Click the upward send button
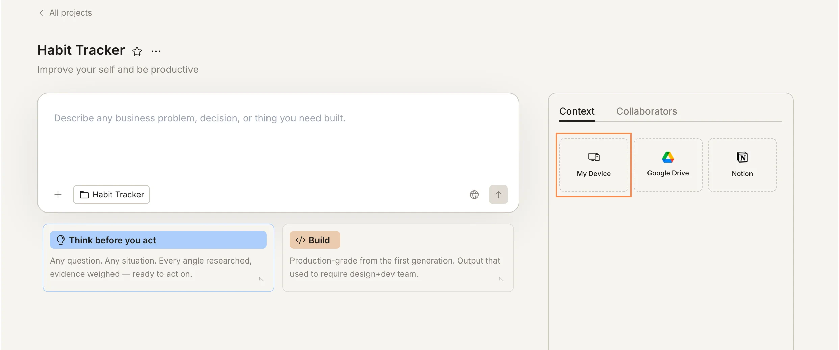This screenshot has height=350, width=839. click(x=499, y=194)
